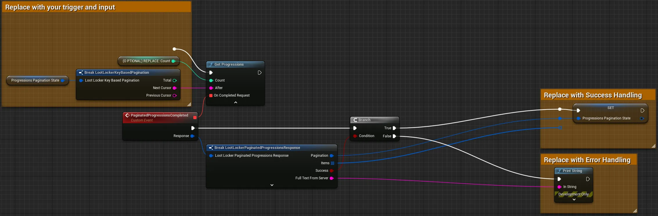Click the Total output pin on the pagination break node

click(x=175, y=80)
